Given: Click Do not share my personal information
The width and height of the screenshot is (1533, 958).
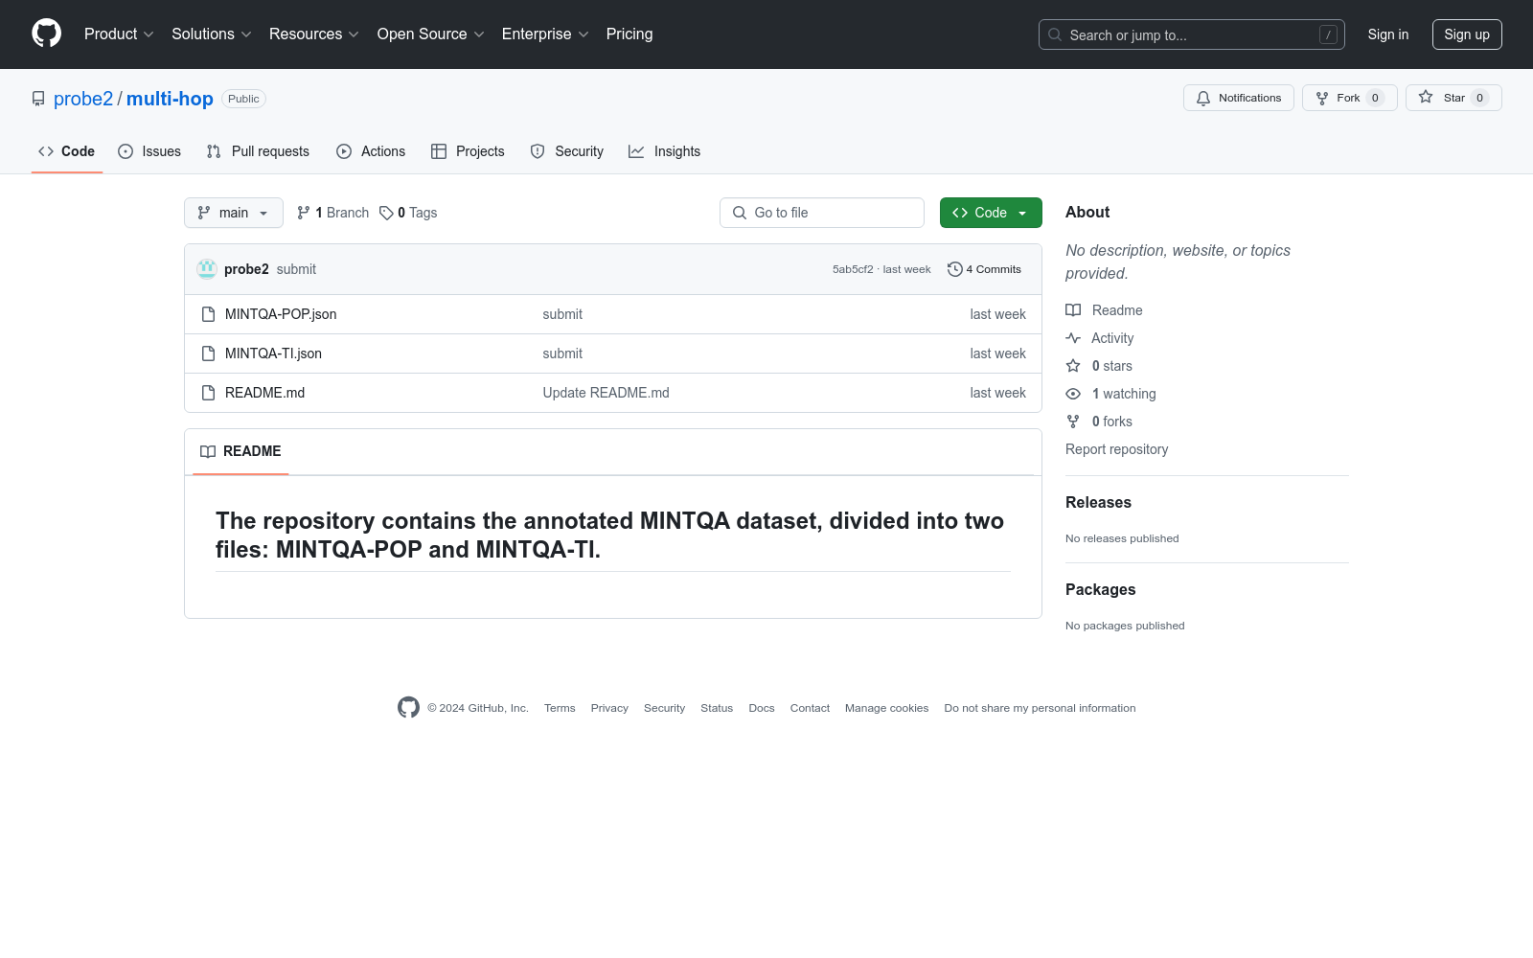Looking at the screenshot, I should tap(1040, 708).
